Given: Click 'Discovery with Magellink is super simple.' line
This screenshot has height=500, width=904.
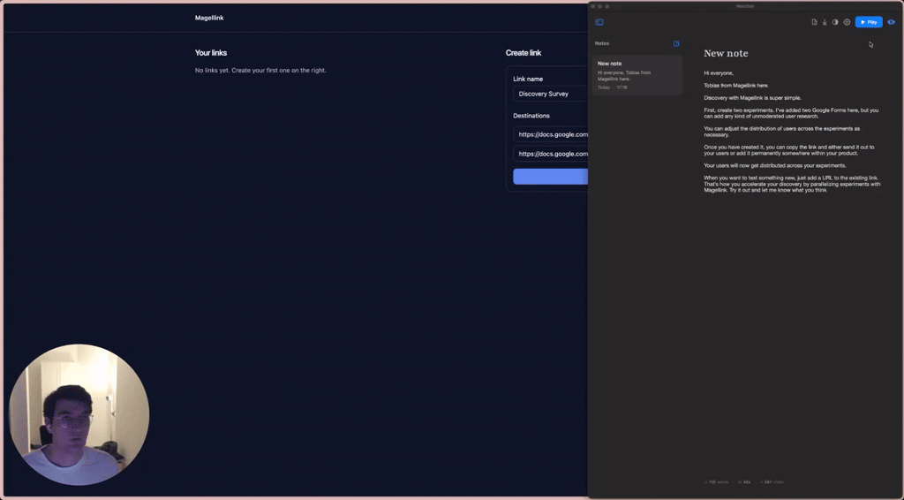Looking at the screenshot, I should pyautogui.click(x=752, y=97).
